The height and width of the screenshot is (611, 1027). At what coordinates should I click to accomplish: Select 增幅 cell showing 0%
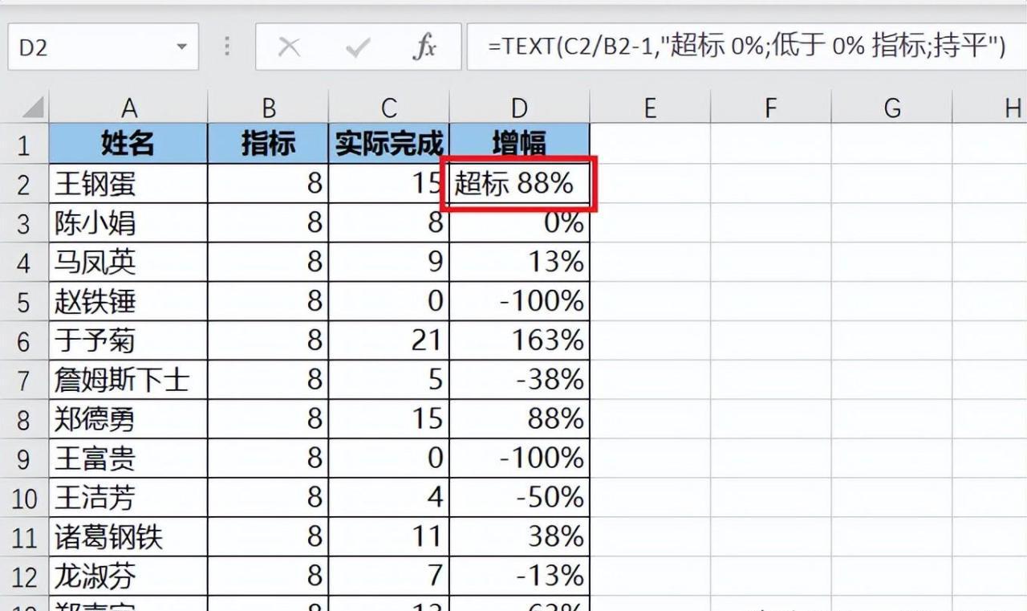[x=520, y=223]
